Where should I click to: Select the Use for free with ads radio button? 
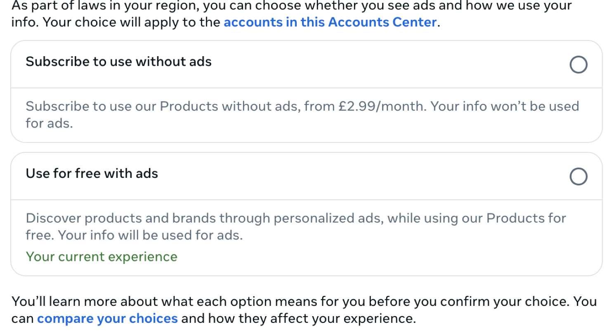[x=578, y=177]
